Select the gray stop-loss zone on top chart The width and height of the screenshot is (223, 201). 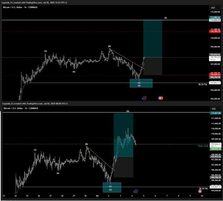point(153,66)
